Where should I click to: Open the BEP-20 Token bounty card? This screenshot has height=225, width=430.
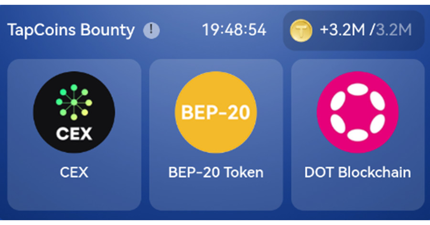click(216, 135)
